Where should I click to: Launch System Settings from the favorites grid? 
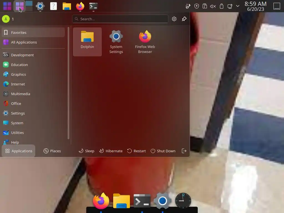(116, 42)
